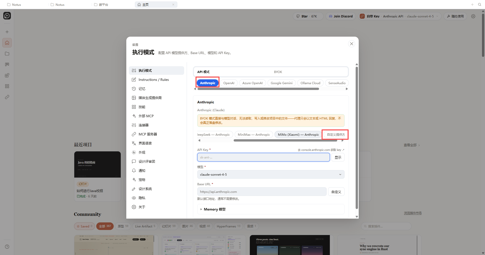Viewport: 485px width, 255px height.
Task: Select the MiniMax — Anthropic preset
Action: tap(254, 135)
